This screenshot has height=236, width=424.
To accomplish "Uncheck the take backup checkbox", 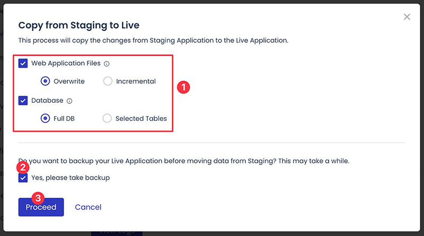I will (x=23, y=178).
